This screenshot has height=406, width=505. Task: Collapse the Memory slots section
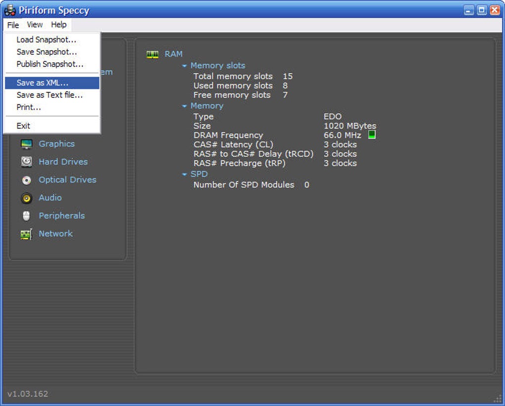(x=184, y=66)
